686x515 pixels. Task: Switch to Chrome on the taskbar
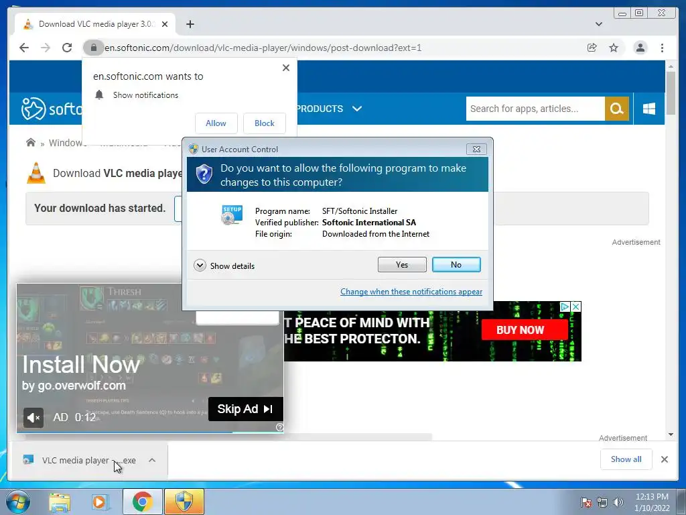coord(142,502)
